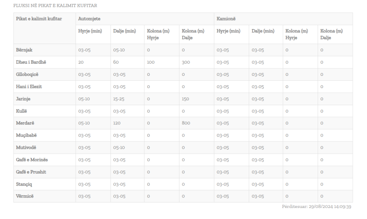367x219 pixels.
Task: Select the 'Stançiq' row label
Action: tap(24, 184)
